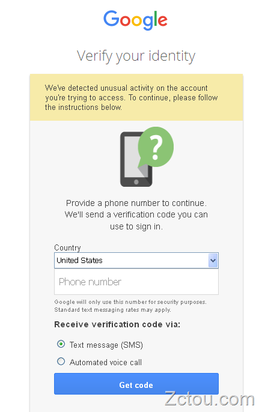262x412 pixels.
Task: Click the Country field label
Action: pyautogui.click(x=67, y=248)
